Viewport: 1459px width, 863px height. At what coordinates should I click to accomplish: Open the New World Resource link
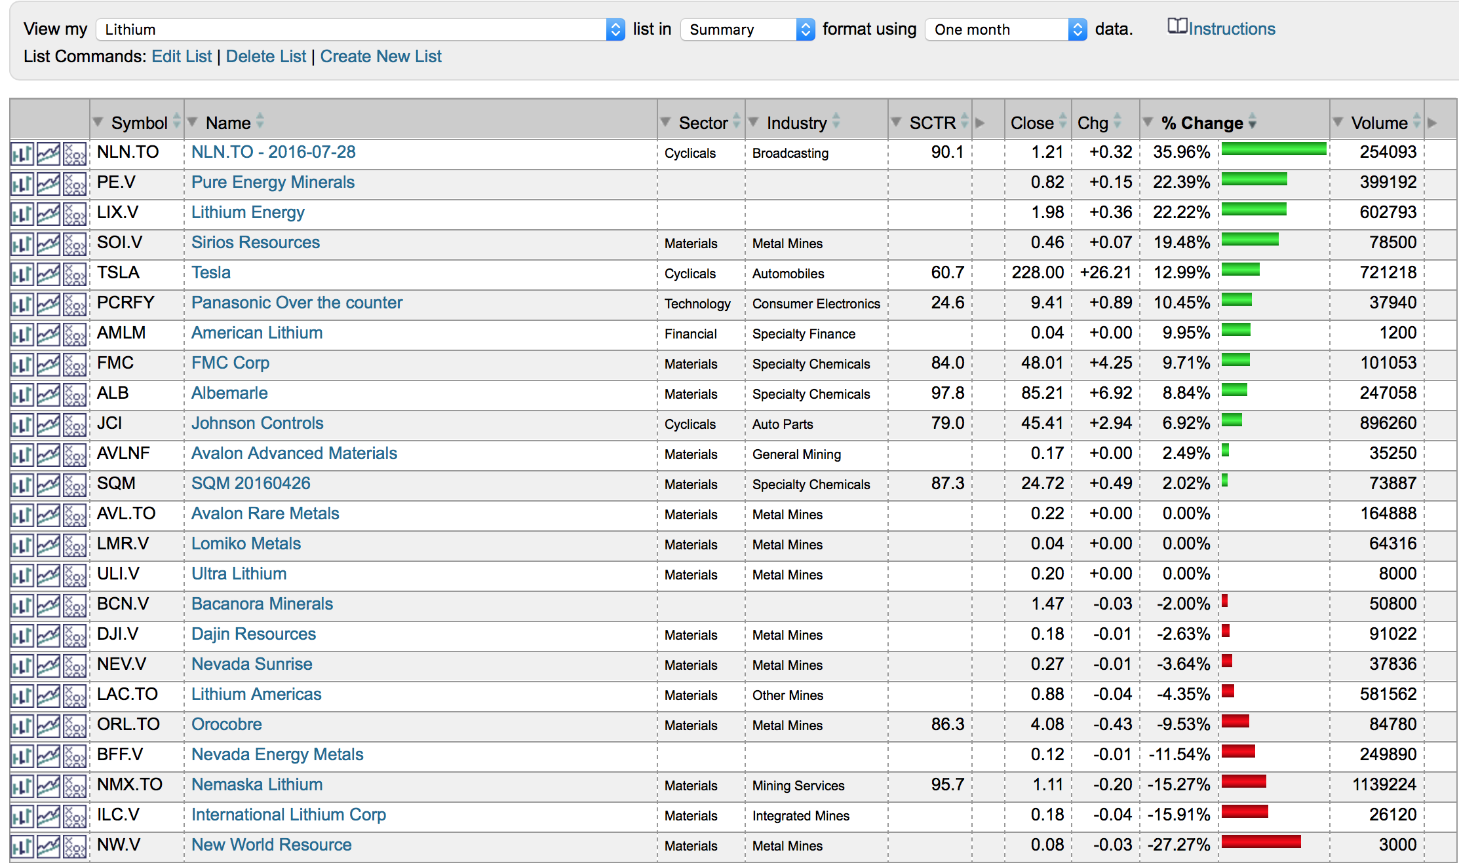[271, 845]
